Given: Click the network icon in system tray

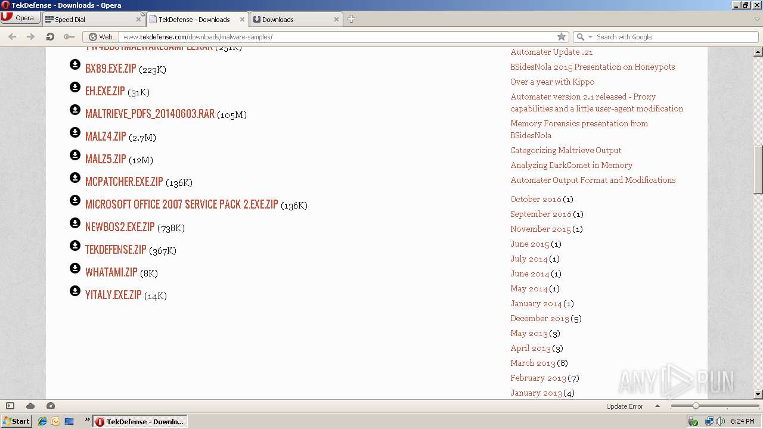Looking at the screenshot, I should (x=709, y=421).
